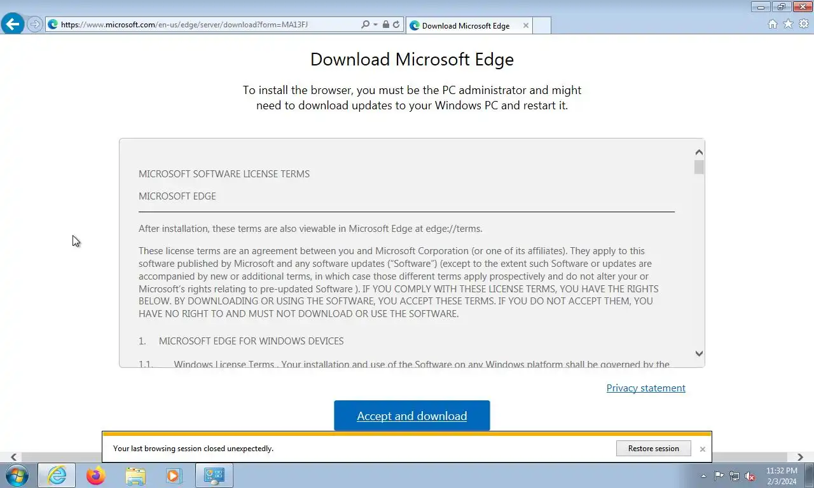Screen dimensions: 814x488
Task: Click the security lock icon in address bar
Action: (385, 25)
